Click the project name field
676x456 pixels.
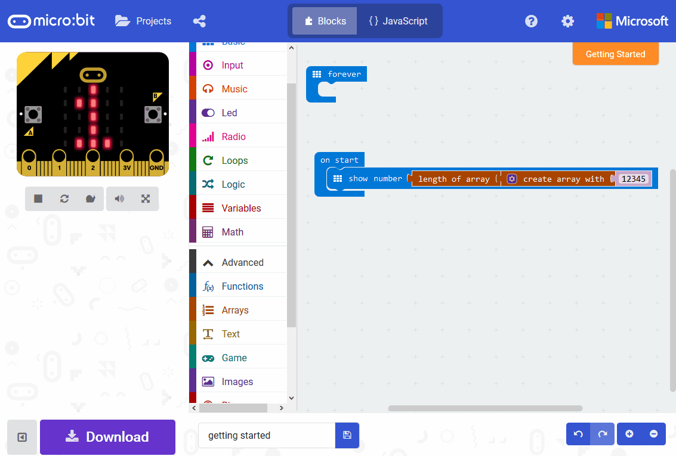tap(267, 435)
